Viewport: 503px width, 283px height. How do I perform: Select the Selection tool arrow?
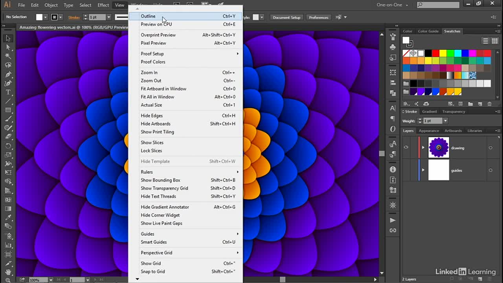click(8, 38)
